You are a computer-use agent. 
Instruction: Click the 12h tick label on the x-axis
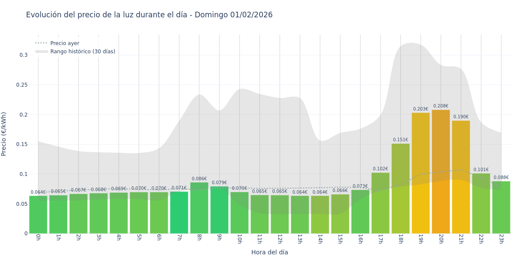tap(279, 239)
